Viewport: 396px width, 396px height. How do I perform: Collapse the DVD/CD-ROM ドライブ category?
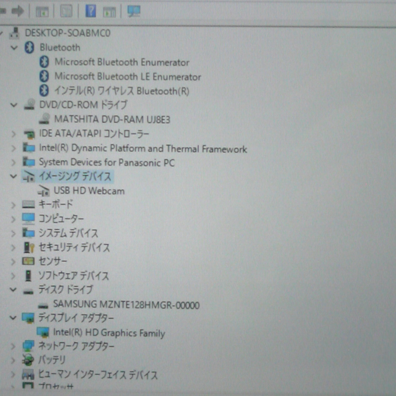[14, 105]
